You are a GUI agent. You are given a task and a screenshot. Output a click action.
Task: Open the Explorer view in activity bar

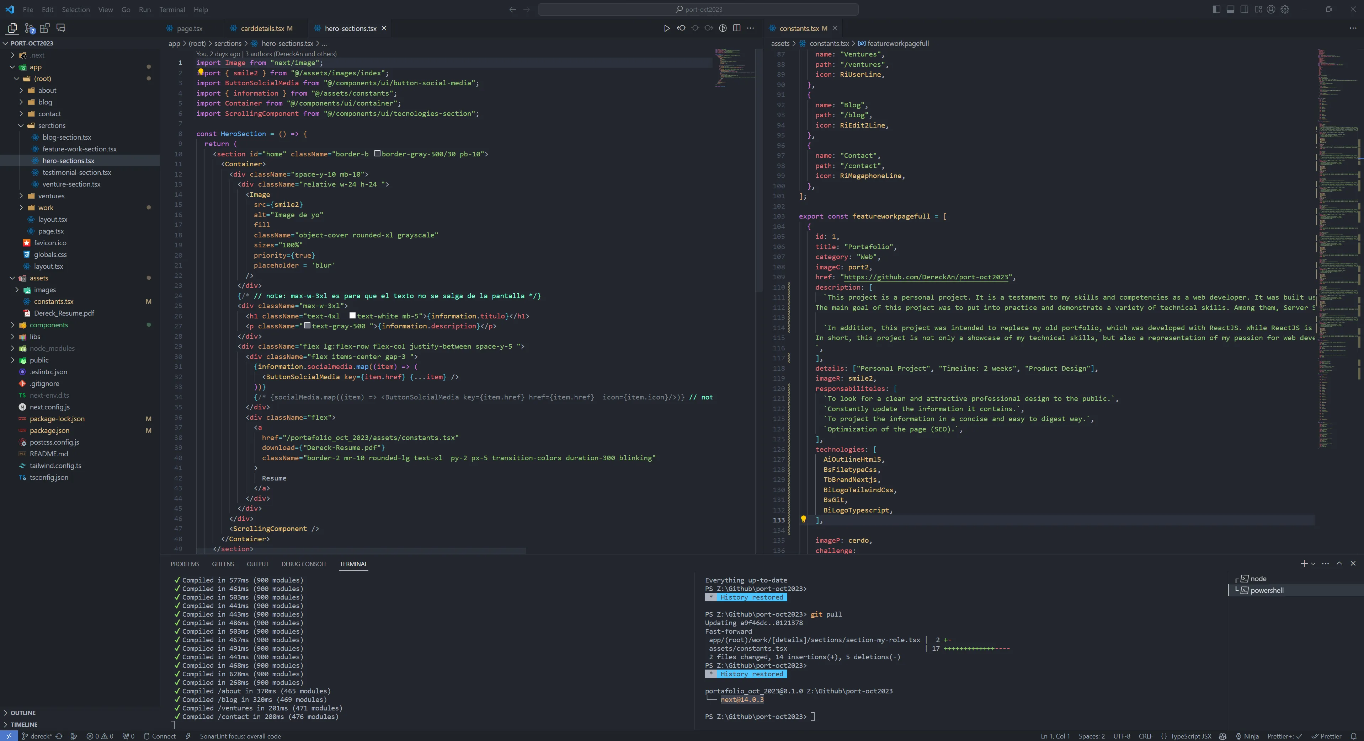point(12,28)
